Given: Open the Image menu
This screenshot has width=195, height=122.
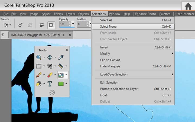Looking at the screenshot, I should 34,14.
